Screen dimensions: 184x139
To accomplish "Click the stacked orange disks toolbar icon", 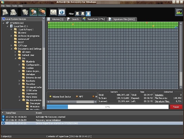I will click(42, 12).
